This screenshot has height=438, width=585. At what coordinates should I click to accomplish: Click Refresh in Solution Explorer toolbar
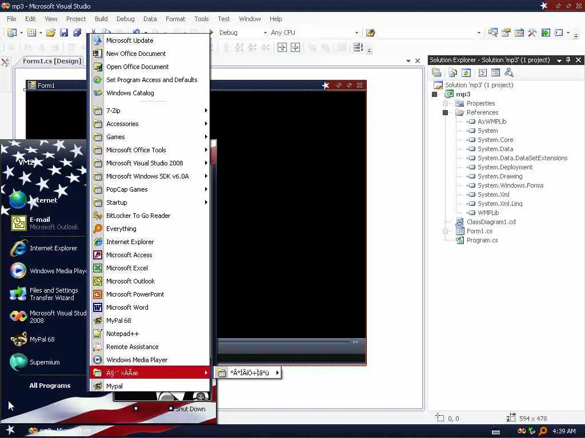(x=466, y=72)
